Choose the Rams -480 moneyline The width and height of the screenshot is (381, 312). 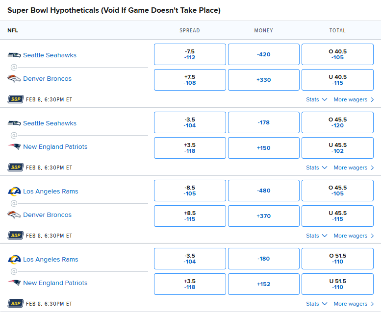pos(263,191)
